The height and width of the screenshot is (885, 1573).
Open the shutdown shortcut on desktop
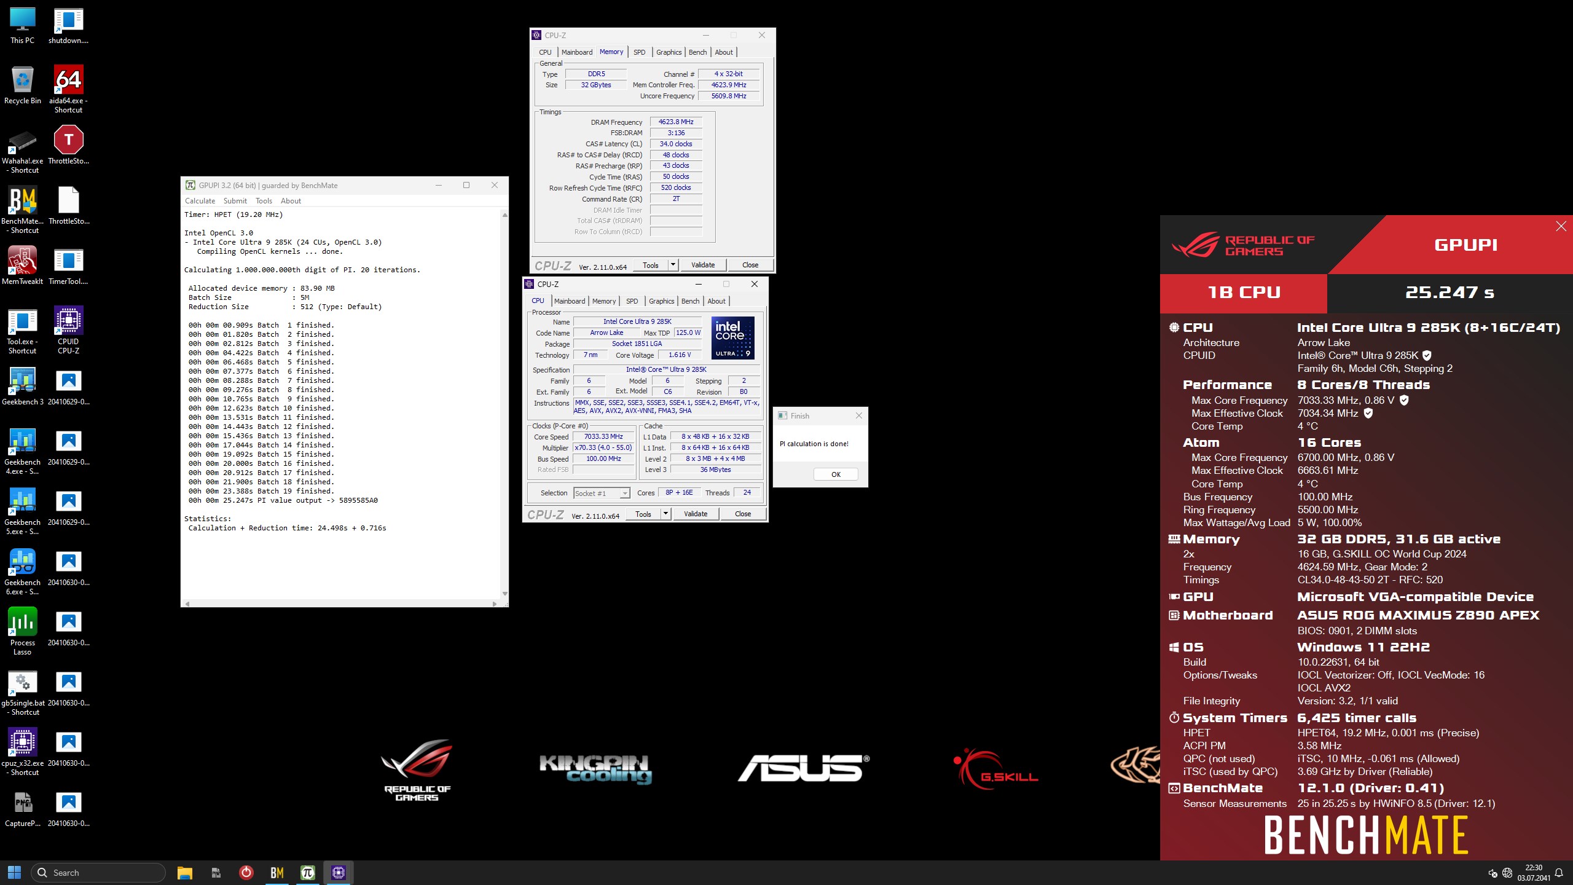coord(68,26)
